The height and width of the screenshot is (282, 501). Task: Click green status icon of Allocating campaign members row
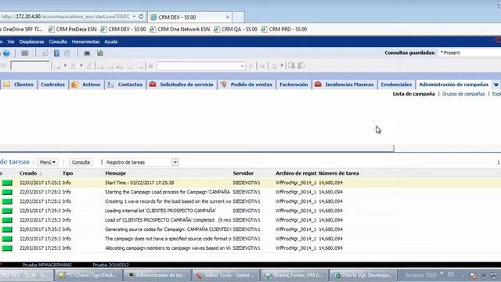7,248
